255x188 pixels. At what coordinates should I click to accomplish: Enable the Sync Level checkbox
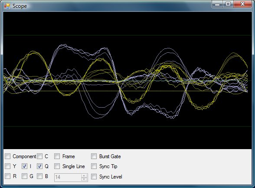(94, 177)
